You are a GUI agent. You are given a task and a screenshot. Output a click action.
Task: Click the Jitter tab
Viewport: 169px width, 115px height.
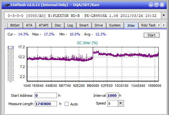(131, 26)
